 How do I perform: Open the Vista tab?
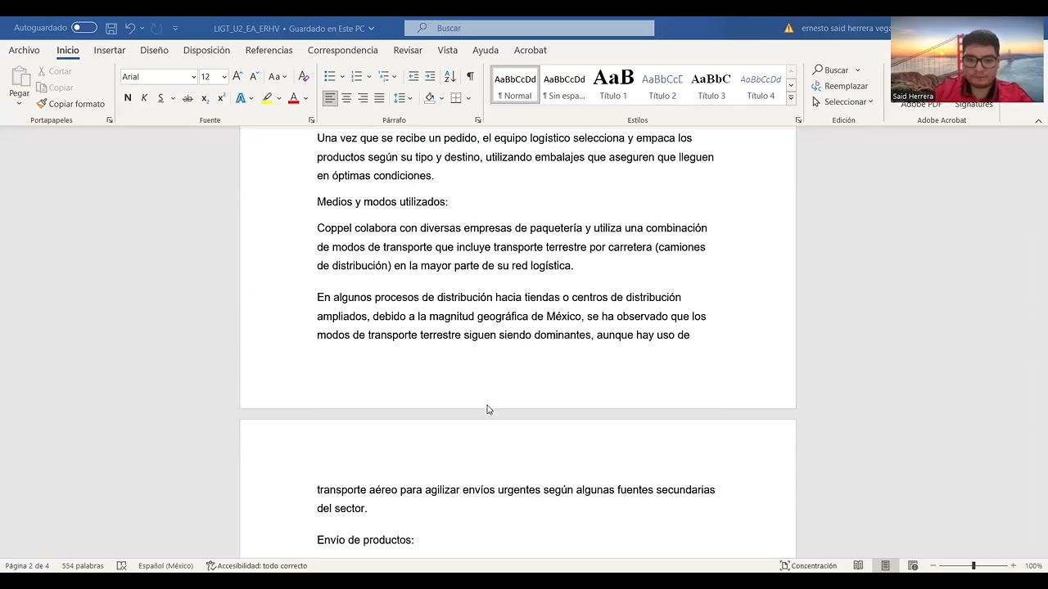(447, 50)
